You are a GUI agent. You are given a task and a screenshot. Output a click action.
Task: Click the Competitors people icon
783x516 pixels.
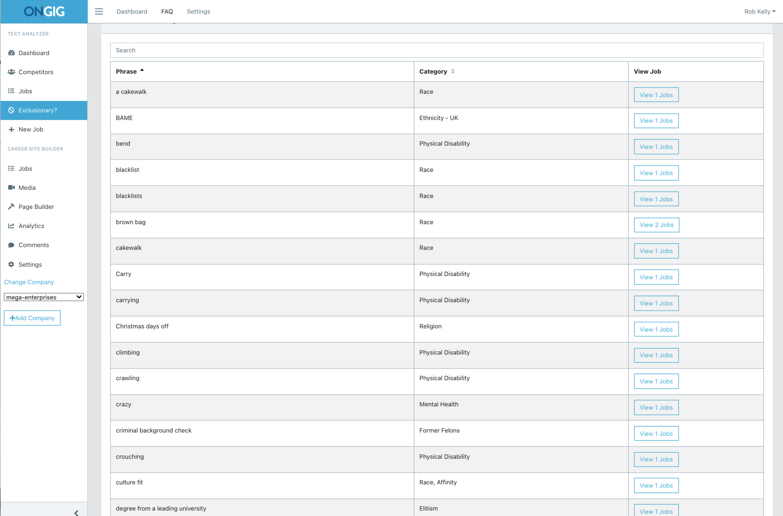tap(11, 72)
